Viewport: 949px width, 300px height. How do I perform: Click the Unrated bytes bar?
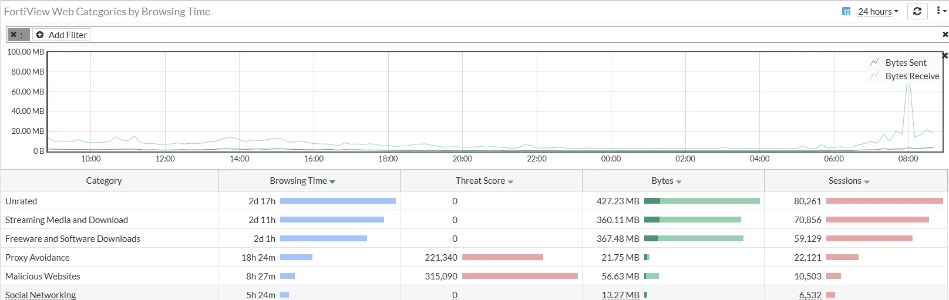point(702,201)
